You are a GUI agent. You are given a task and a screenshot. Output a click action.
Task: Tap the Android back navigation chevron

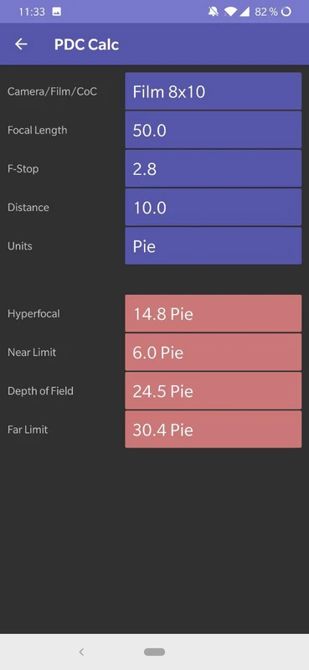(x=81, y=652)
